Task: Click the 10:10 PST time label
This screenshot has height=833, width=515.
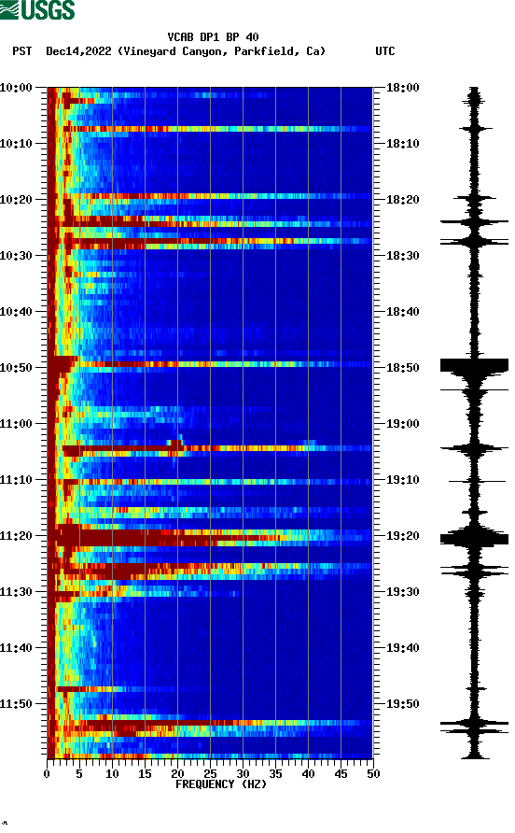Action: [16, 144]
